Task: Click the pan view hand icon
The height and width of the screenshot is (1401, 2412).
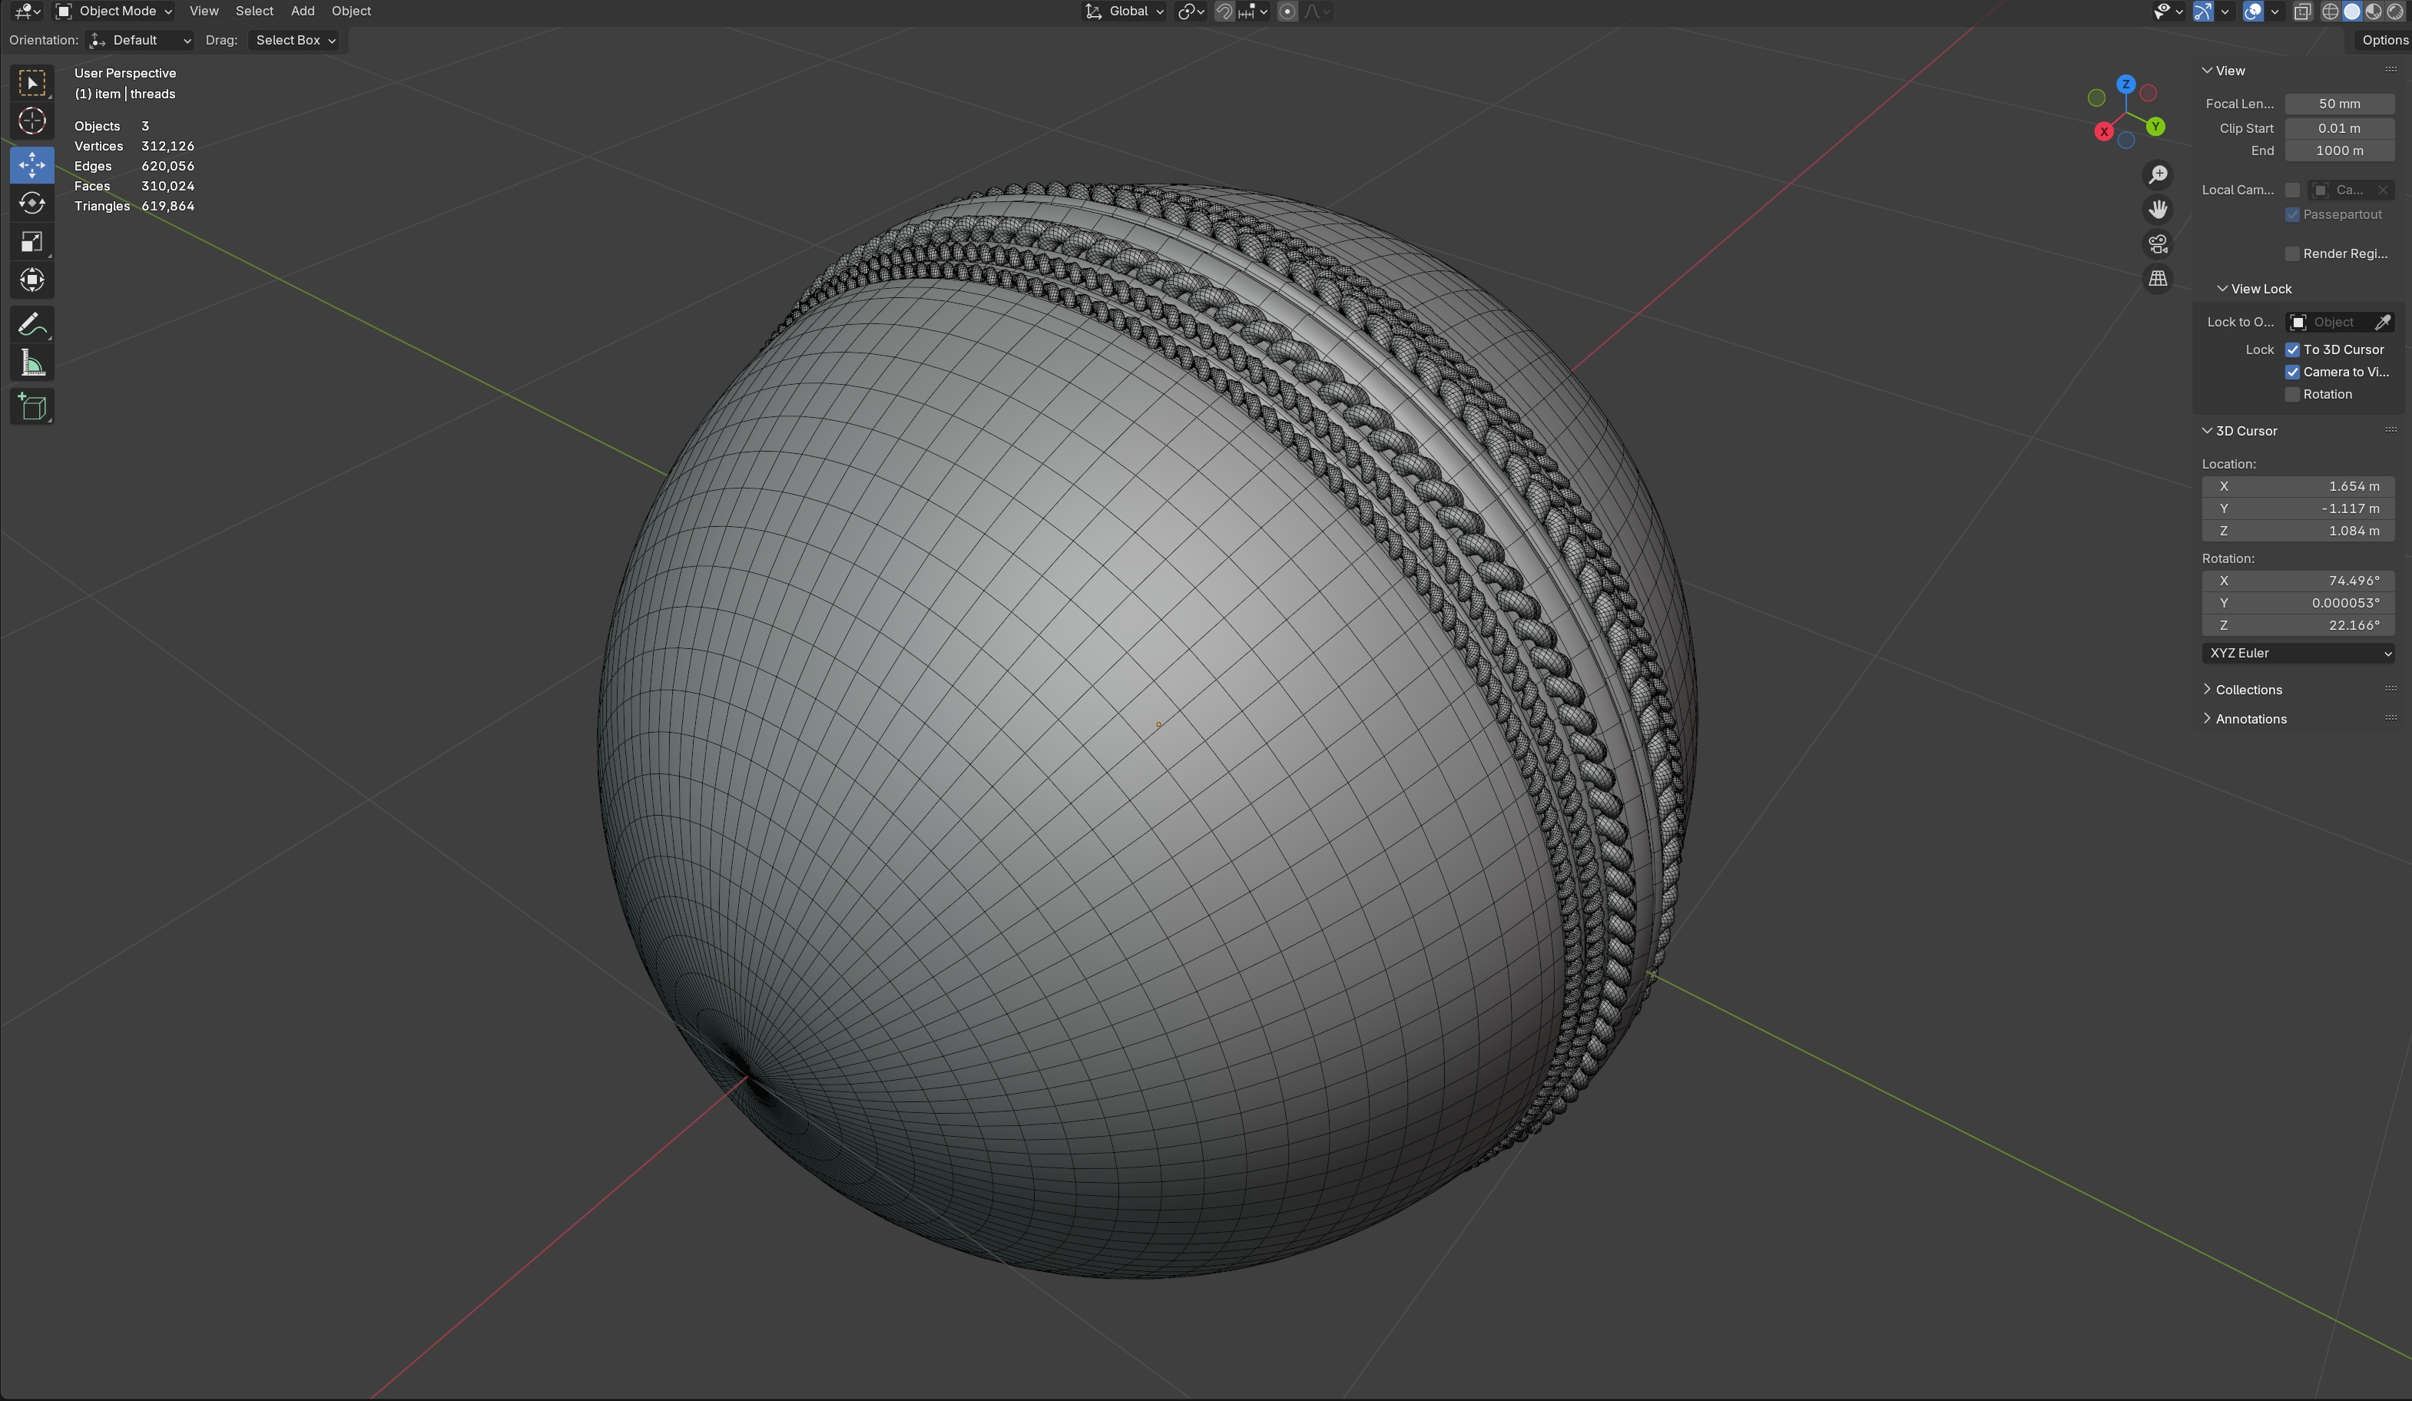Action: [x=2158, y=210]
